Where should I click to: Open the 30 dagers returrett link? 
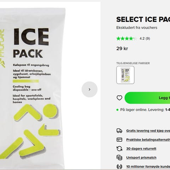[141, 149]
